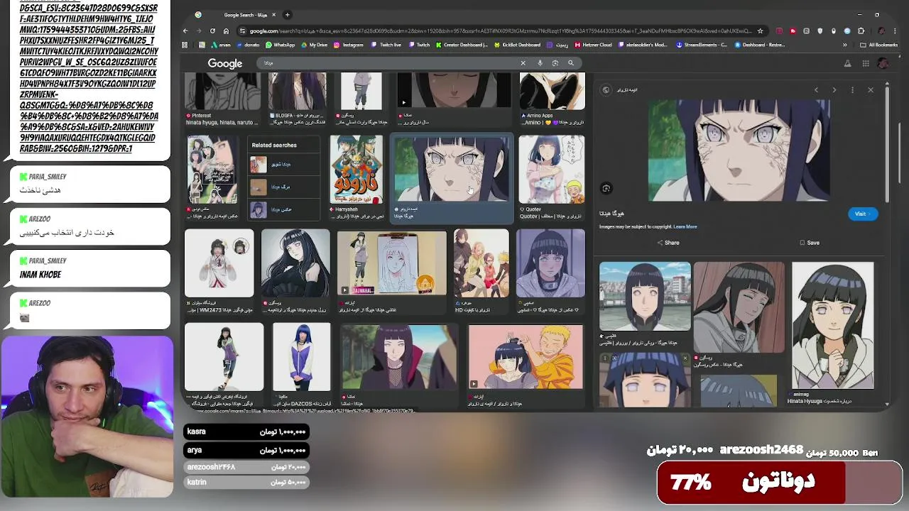
Task: Save the previewed image
Action: 810,243
